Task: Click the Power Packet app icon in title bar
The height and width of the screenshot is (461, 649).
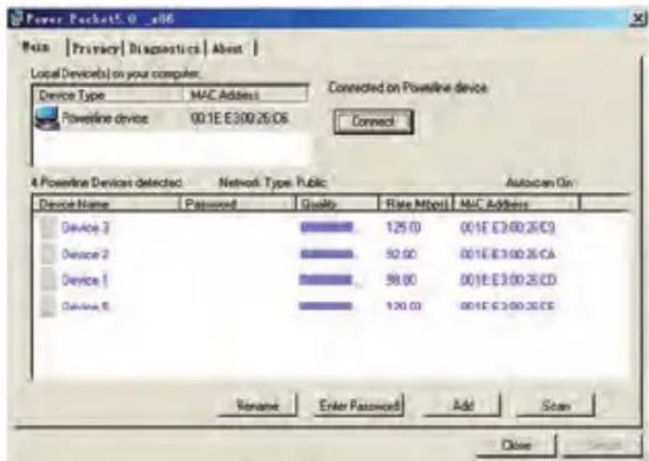Action: (16, 19)
